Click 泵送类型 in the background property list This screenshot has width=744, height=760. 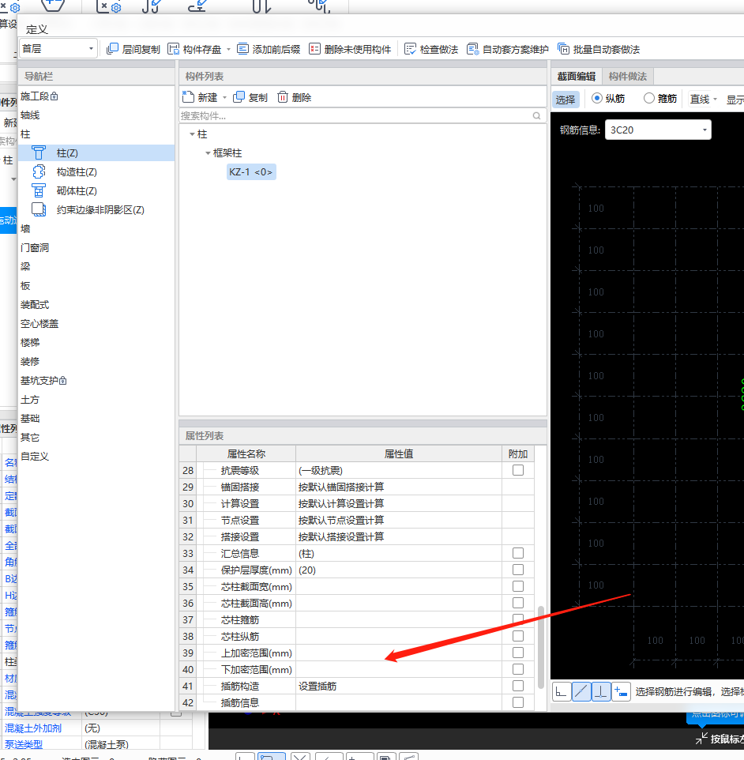(x=24, y=744)
